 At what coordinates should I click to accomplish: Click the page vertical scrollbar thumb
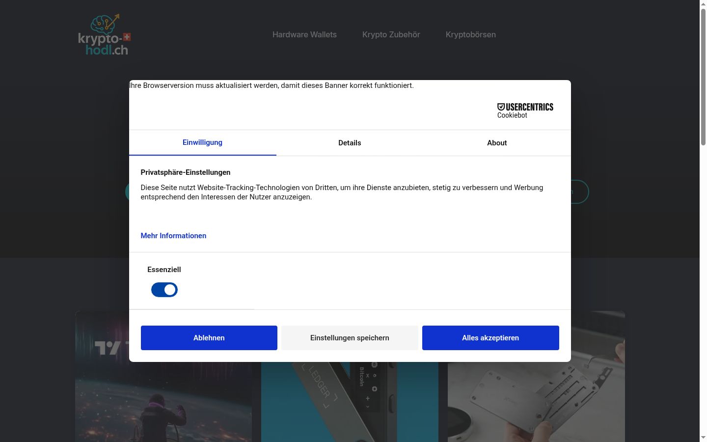point(703,76)
